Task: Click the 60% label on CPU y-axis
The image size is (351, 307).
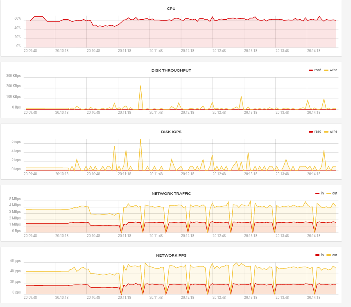Action: coord(18,18)
